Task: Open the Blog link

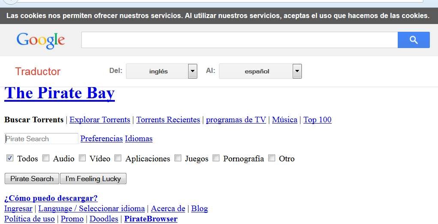Action: coord(199,209)
